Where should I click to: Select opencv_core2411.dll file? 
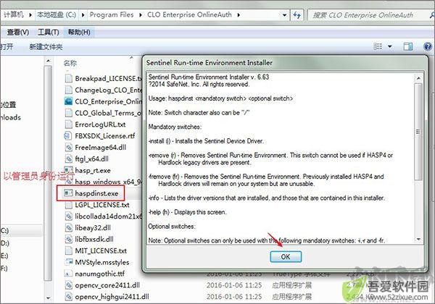107,285
